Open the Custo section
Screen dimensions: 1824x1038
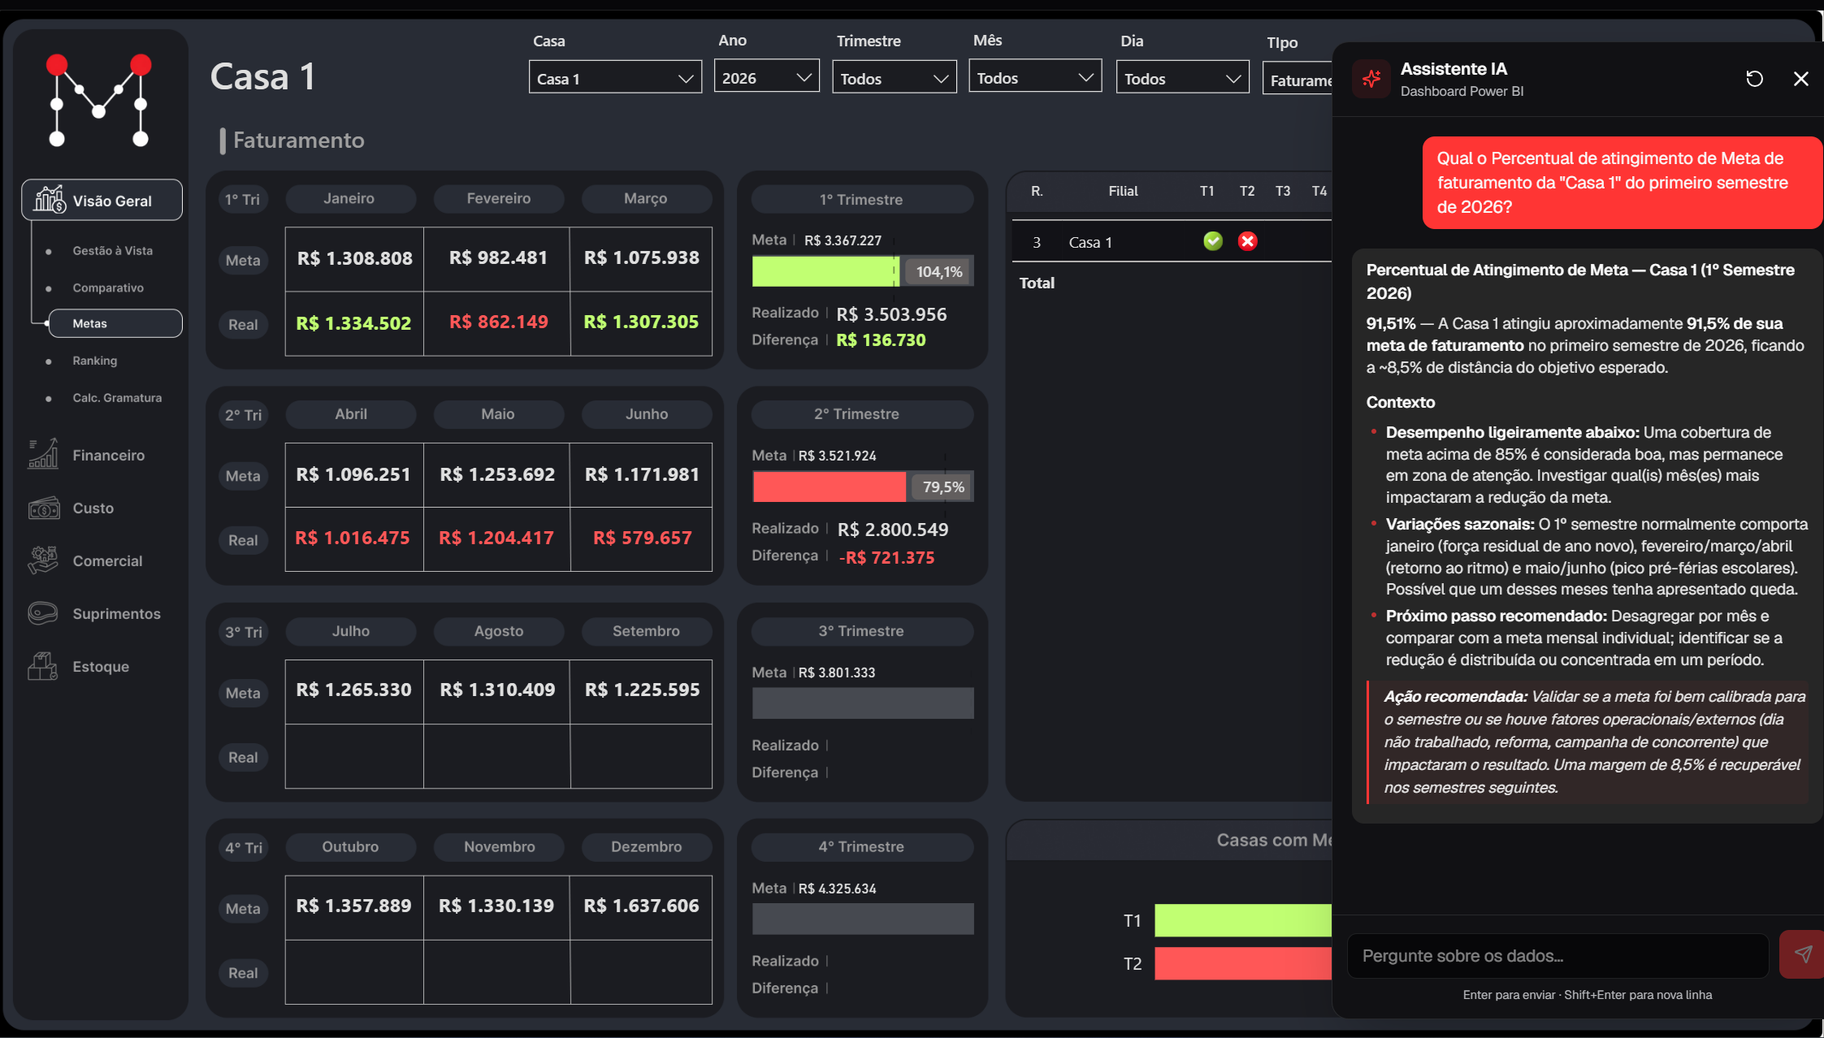(x=93, y=508)
